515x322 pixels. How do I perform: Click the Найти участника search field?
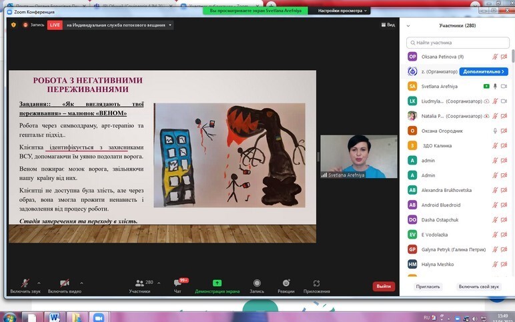(x=458, y=43)
